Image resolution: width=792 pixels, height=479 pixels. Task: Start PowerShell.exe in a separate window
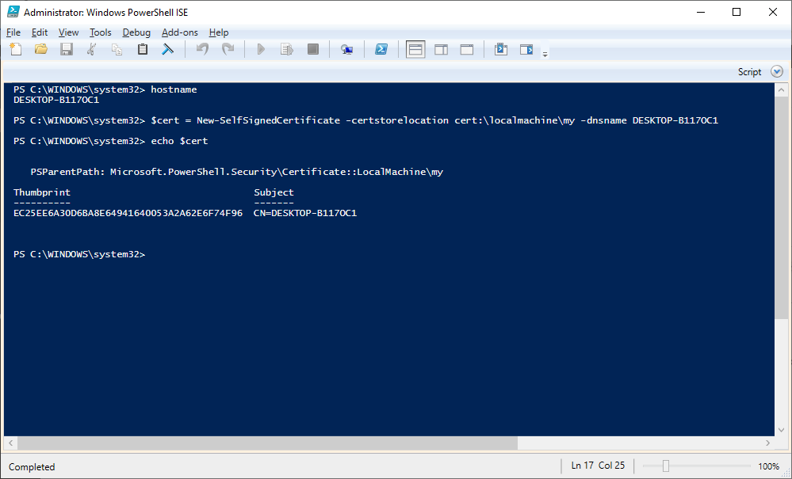pos(381,49)
